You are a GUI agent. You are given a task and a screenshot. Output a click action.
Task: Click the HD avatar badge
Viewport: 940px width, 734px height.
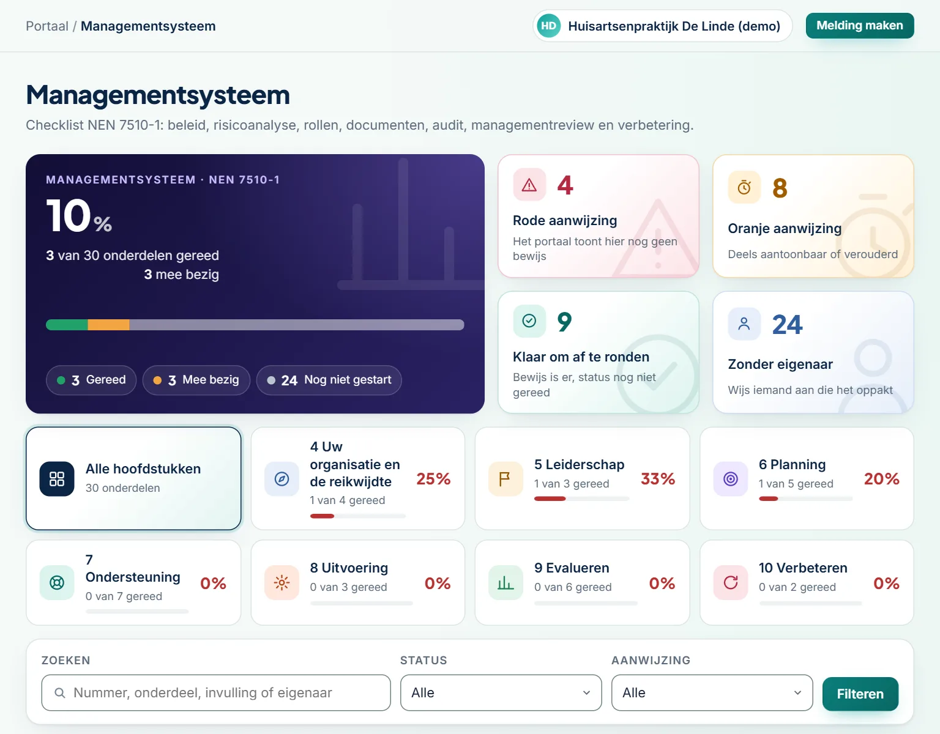[549, 26]
